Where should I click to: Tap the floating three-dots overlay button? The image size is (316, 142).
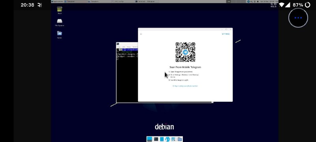[x=298, y=18]
